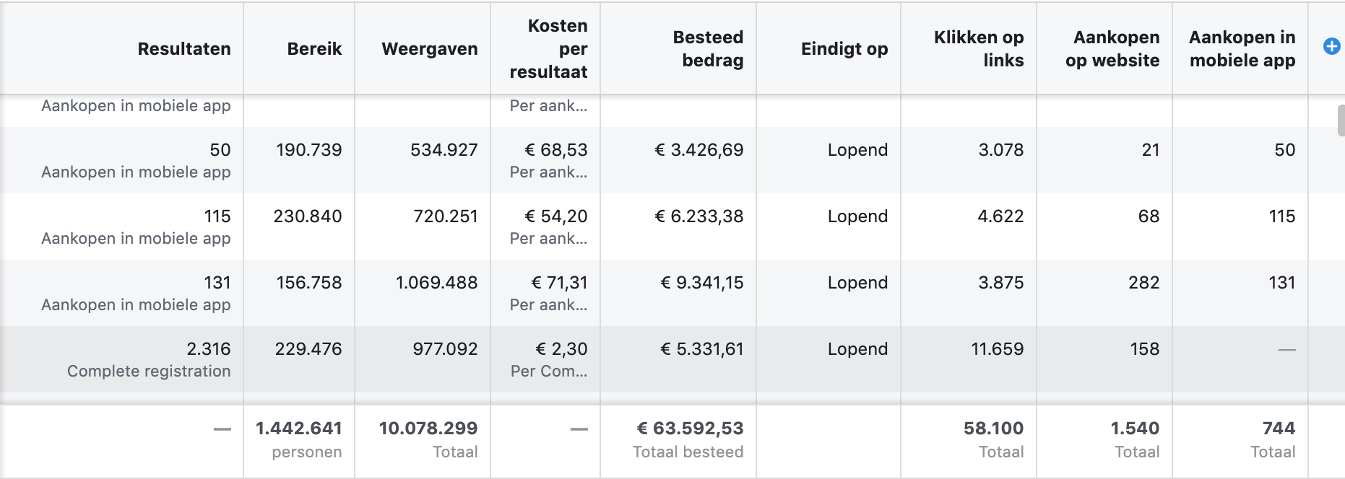Sort by the Eindigt op header
The image size is (1345, 479).
[x=844, y=49]
